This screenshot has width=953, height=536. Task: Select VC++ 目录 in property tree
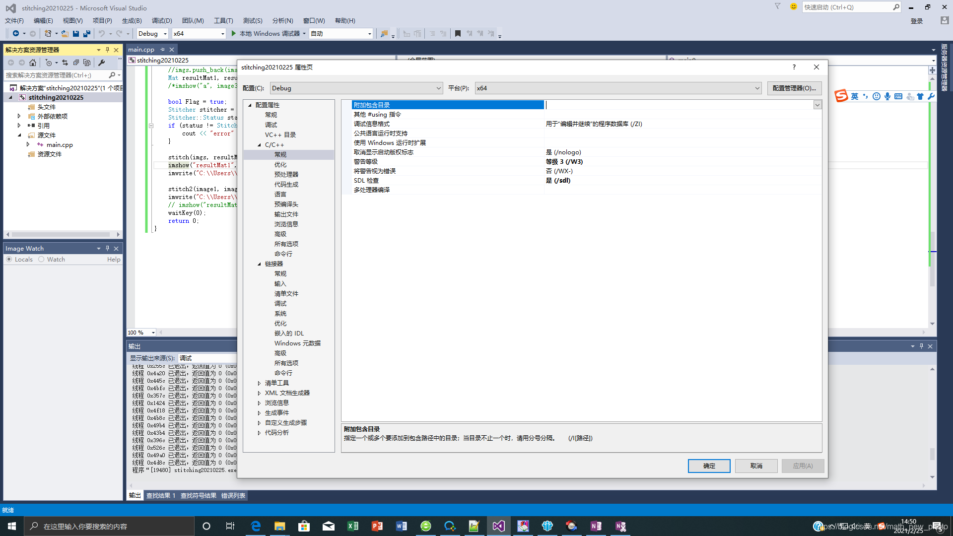[280, 135]
